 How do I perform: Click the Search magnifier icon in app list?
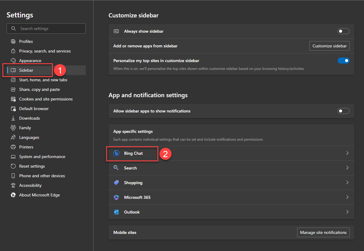(x=116, y=168)
